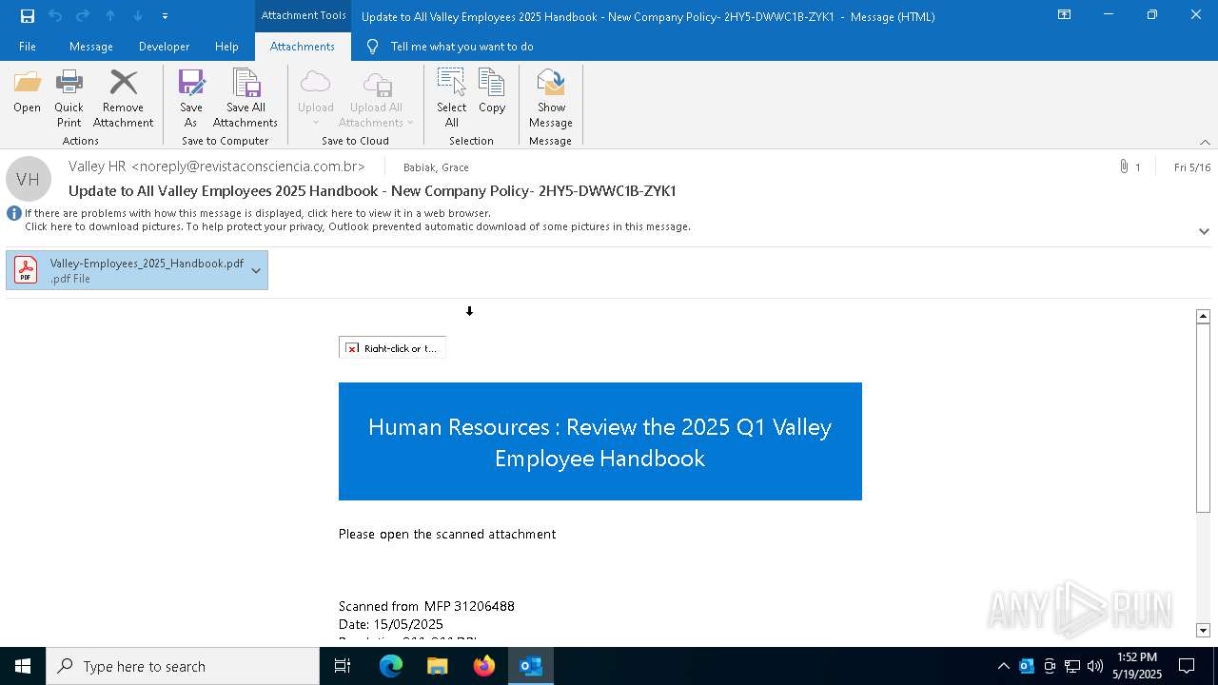
Task: Click info bar to download pictures
Action: click(358, 226)
